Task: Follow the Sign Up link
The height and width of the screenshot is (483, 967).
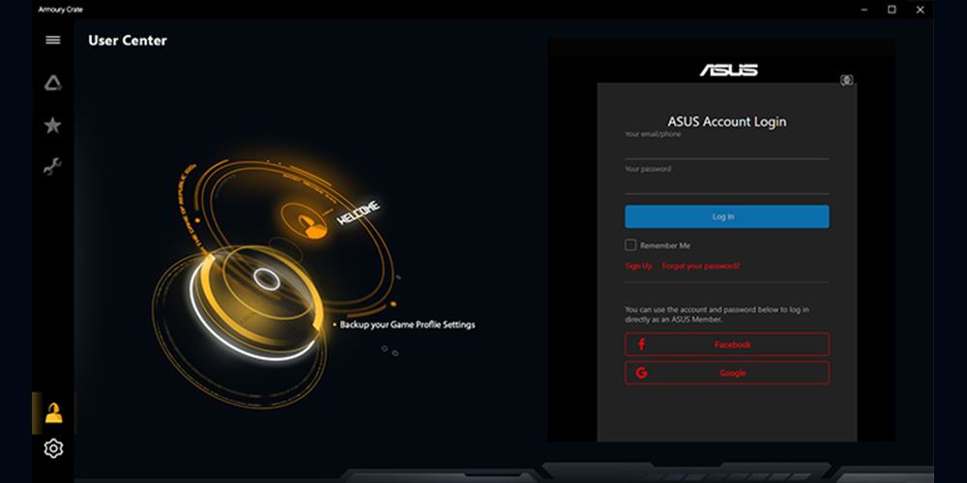Action: (x=638, y=266)
